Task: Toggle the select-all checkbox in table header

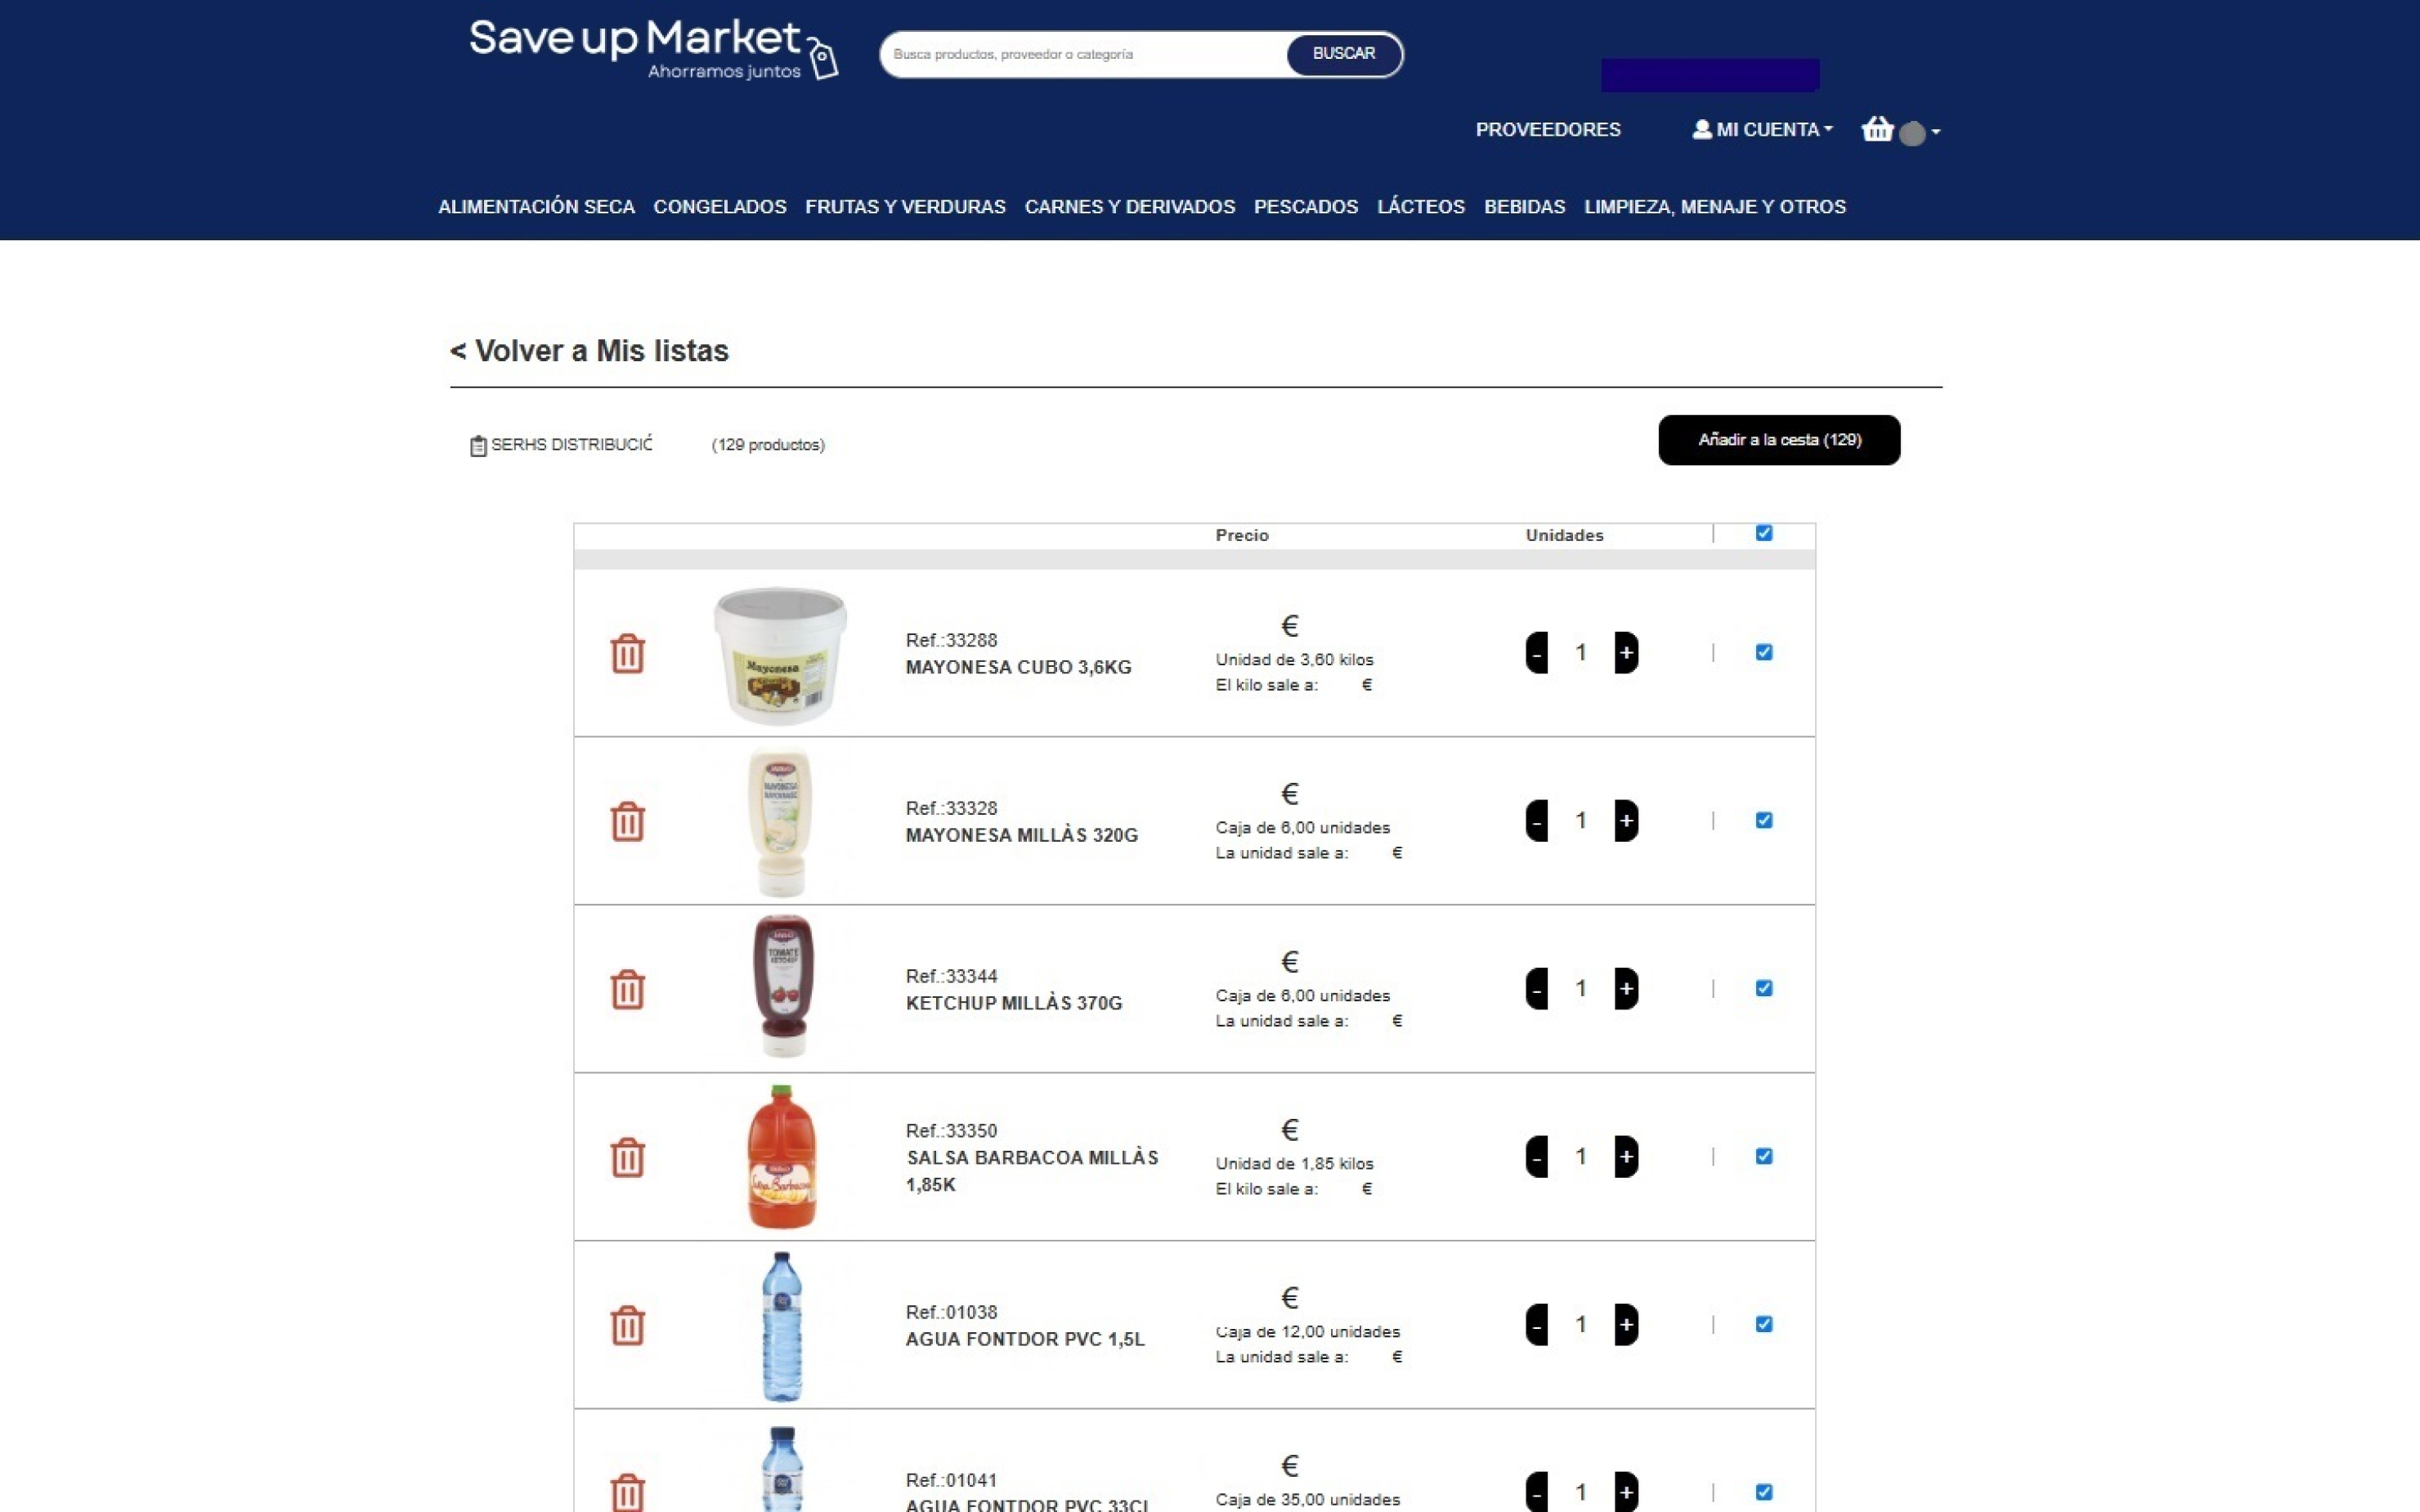Action: [1764, 533]
